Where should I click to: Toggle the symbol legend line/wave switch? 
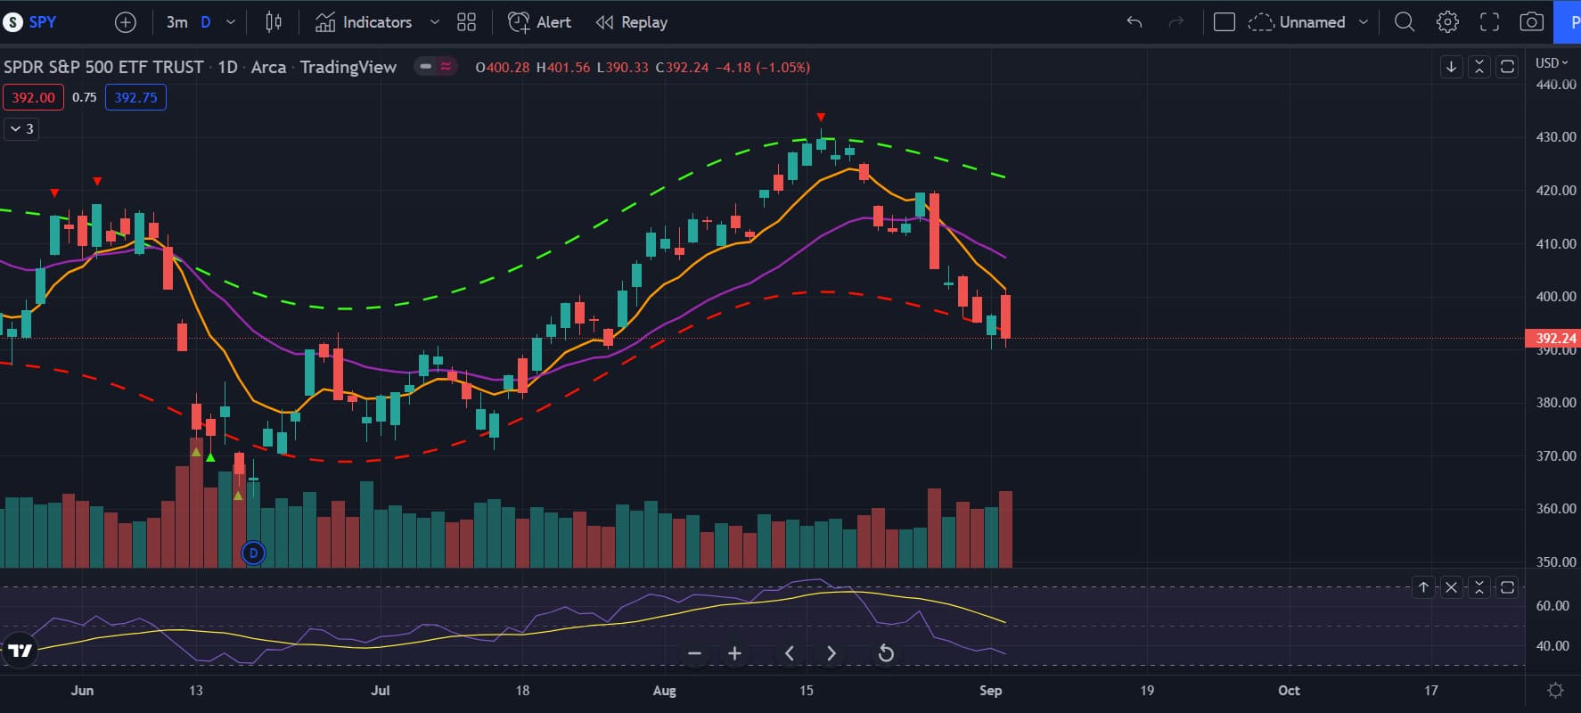pos(435,67)
